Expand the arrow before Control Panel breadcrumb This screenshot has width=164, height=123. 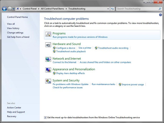pyautogui.click(x=20, y=9)
